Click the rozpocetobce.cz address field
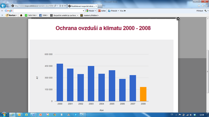This screenshot has height=117, width=209. pyautogui.click(x=34, y=6)
